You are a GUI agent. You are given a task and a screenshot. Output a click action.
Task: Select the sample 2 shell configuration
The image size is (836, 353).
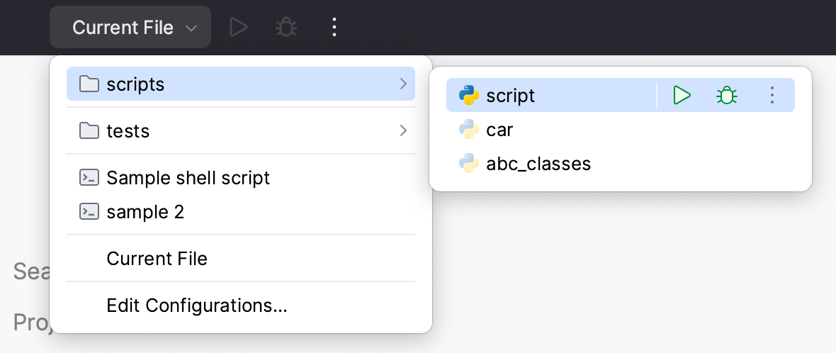[x=145, y=211]
